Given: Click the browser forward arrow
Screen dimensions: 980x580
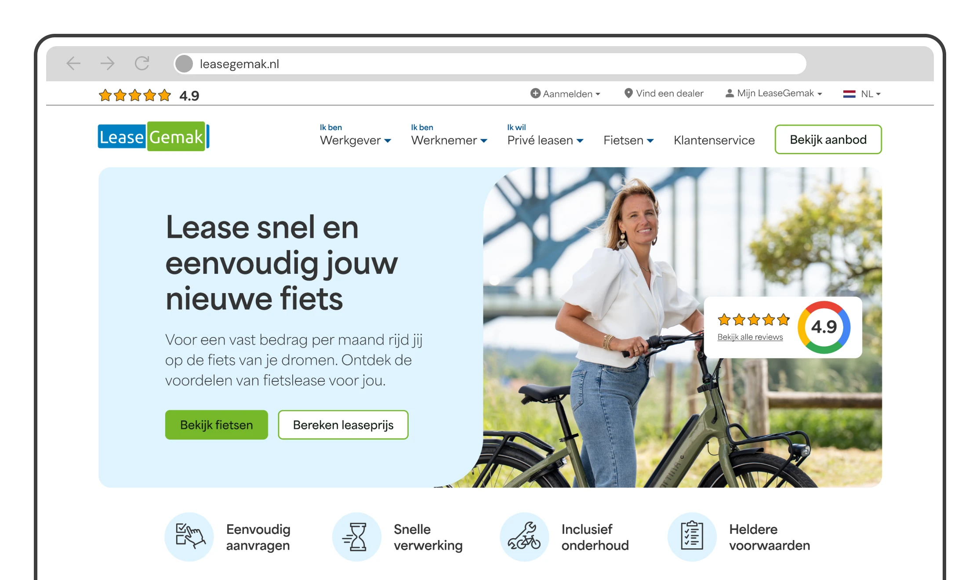Looking at the screenshot, I should (x=107, y=64).
